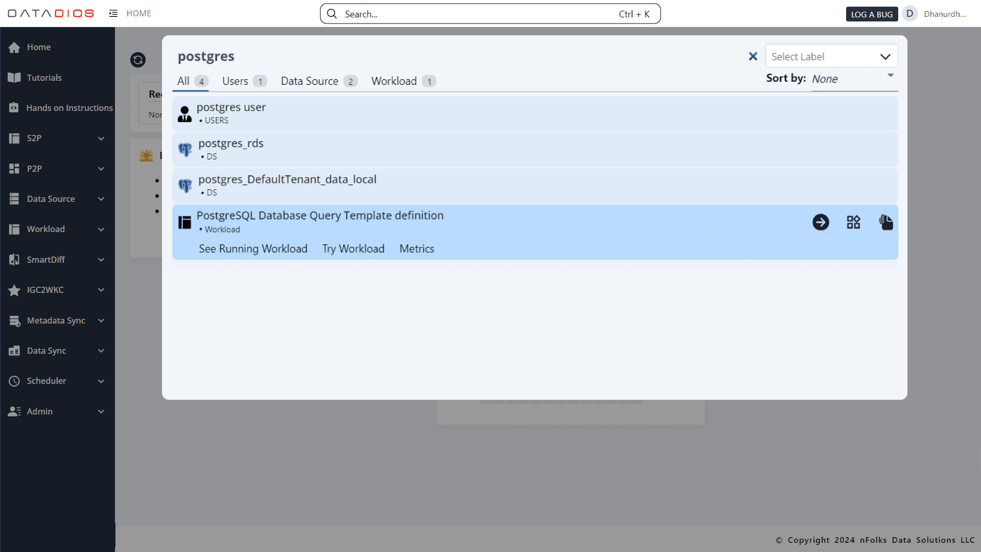Click the hand-tap icon on workload row
Viewport: 981px width, 552px height.
point(886,222)
